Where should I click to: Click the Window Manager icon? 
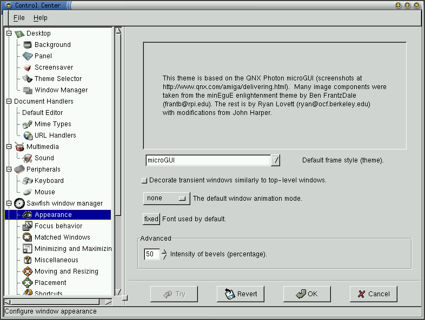tap(28, 90)
